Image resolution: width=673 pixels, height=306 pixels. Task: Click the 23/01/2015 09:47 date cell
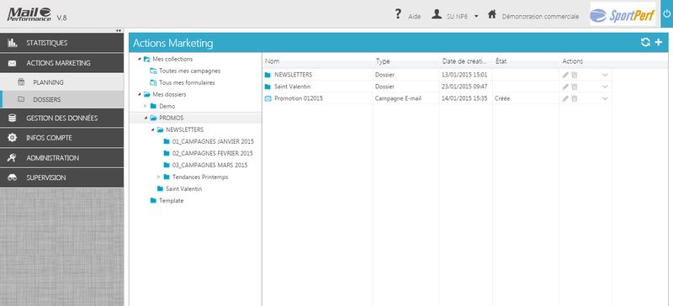pos(464,87)
